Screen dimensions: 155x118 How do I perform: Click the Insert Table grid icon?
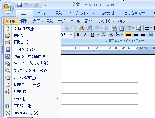click(x=129, y=28)
